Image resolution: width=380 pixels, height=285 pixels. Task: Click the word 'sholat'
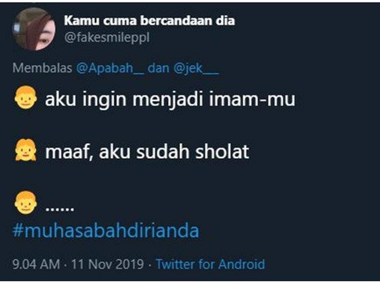pos(222,152)
